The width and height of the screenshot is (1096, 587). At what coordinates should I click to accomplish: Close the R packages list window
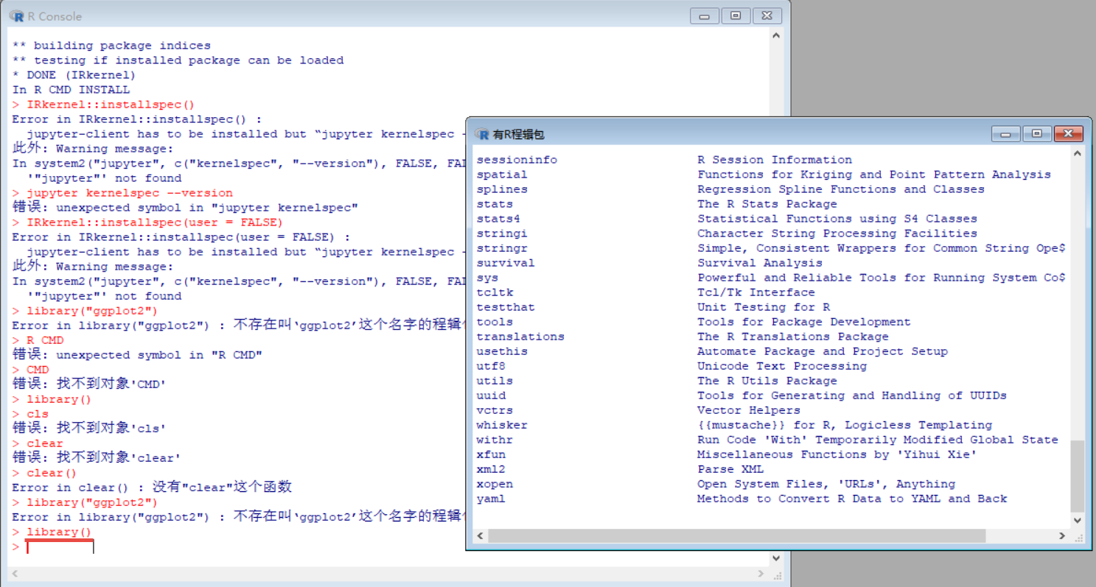point(1068,134)
